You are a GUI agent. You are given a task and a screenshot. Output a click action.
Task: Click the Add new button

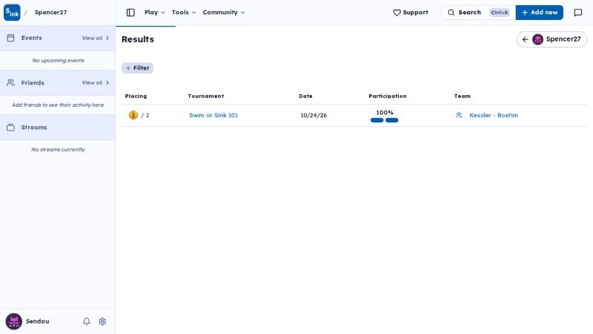540,13
